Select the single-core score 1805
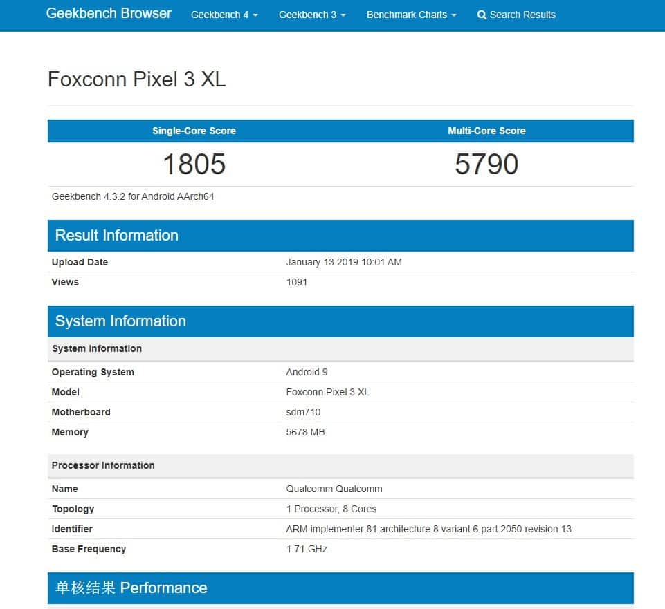Screen dimensions: 665x609 coord(194,164)
